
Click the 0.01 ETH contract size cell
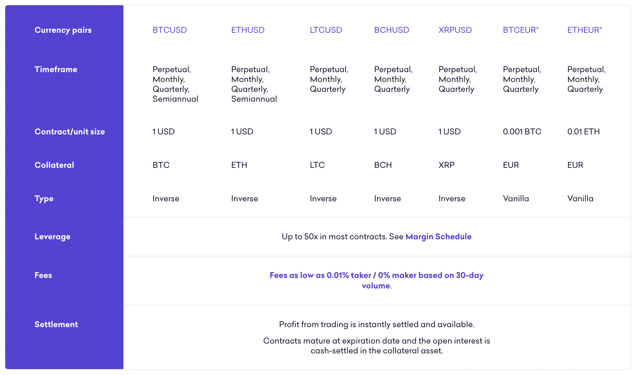coord(583,132)
